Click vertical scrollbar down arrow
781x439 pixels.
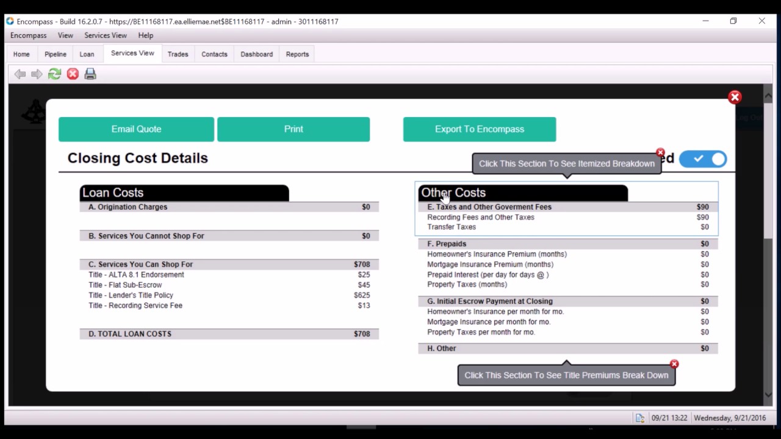768,394
